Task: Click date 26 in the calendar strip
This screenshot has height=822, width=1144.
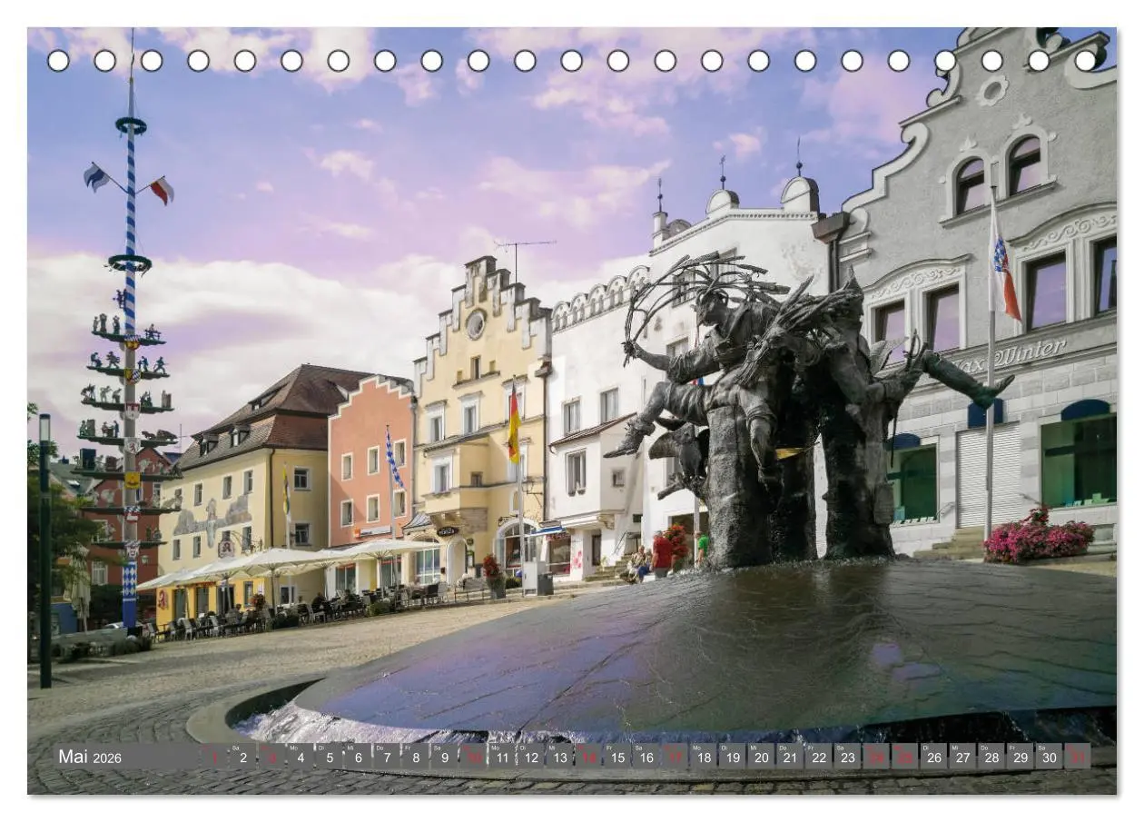Action: tap(933, 756)
